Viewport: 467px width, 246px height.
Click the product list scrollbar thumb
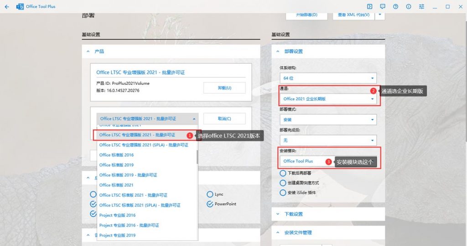tap(197, 157)
